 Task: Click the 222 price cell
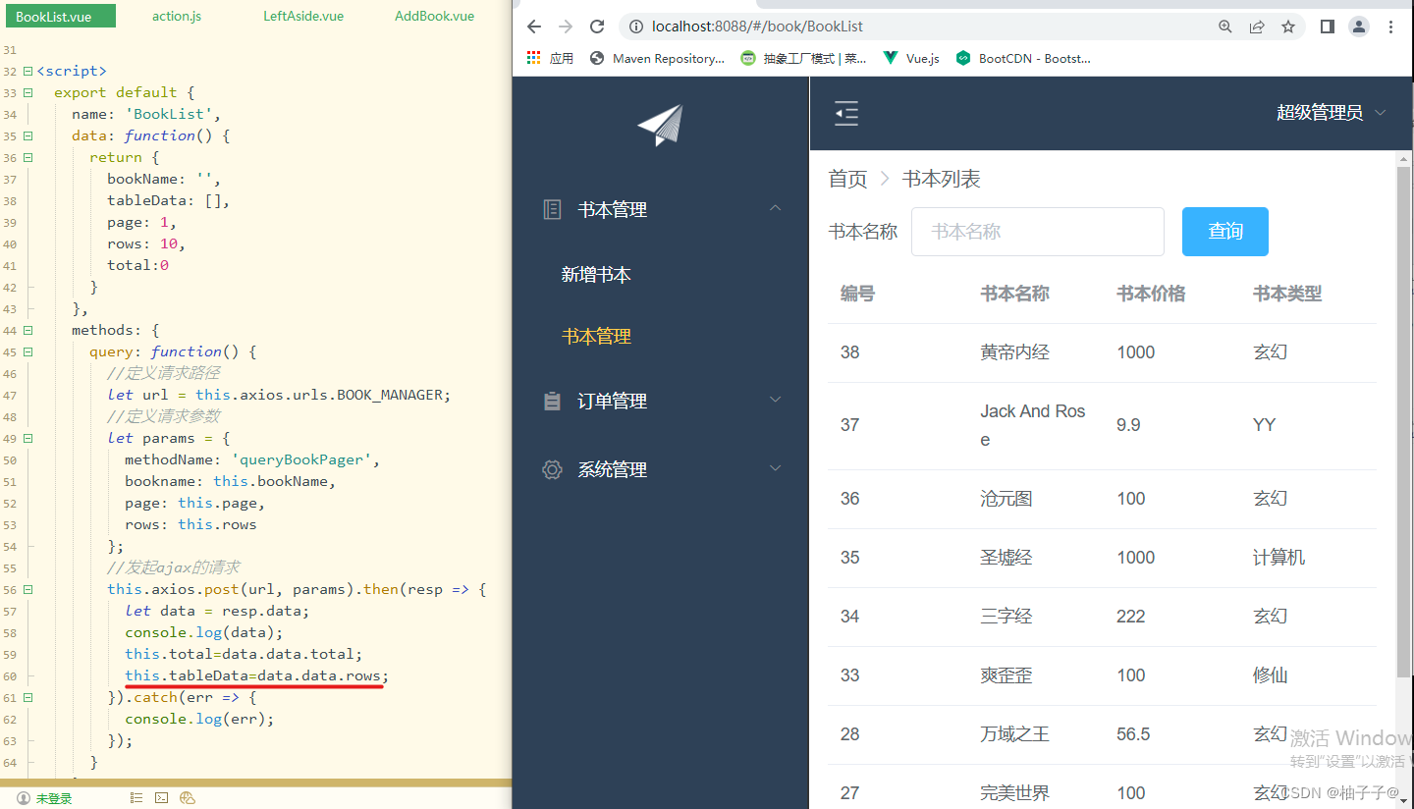(1131, 617)
